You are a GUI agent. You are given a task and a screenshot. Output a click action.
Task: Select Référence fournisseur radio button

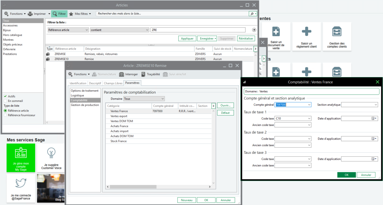click(x=5, y=115)
